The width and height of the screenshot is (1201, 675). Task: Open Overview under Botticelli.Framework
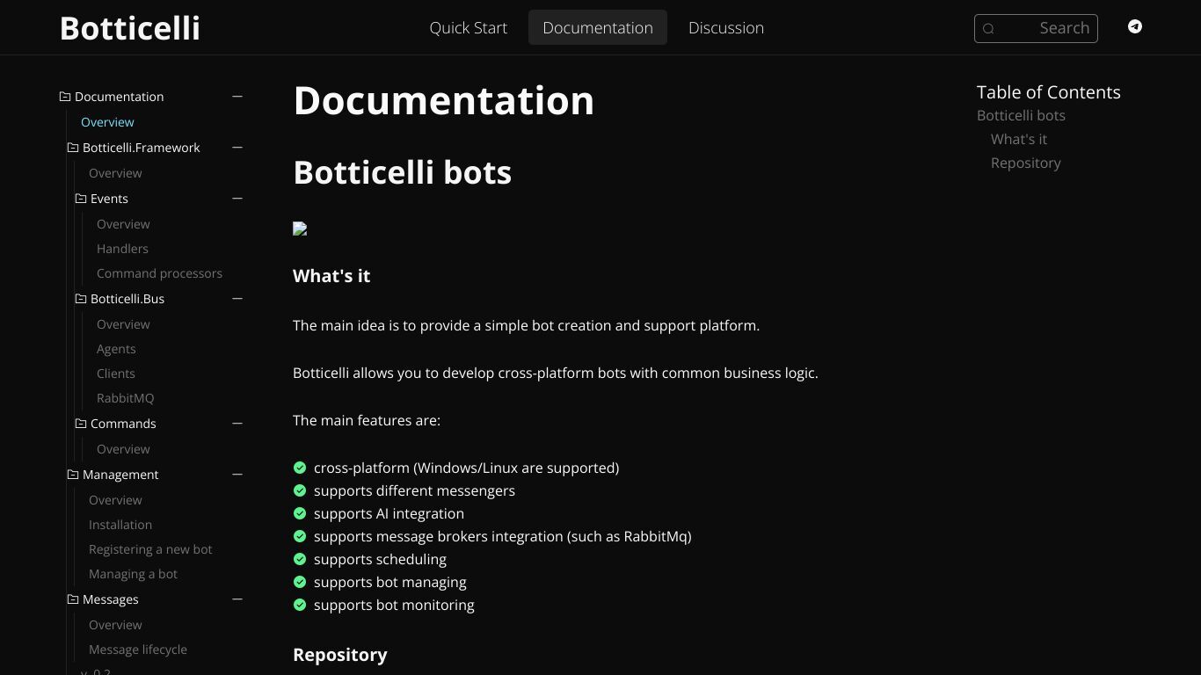point(115,173)
